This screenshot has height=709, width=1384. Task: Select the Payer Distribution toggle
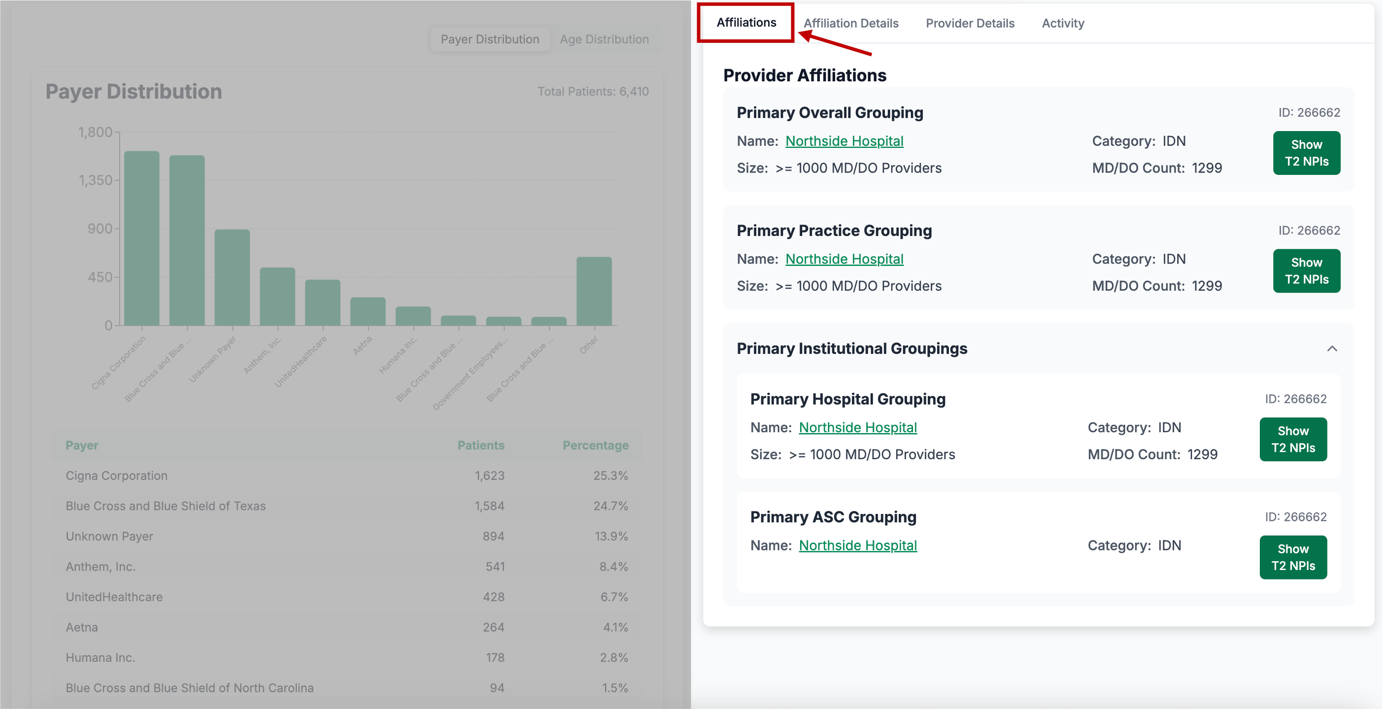coord(489,39)
